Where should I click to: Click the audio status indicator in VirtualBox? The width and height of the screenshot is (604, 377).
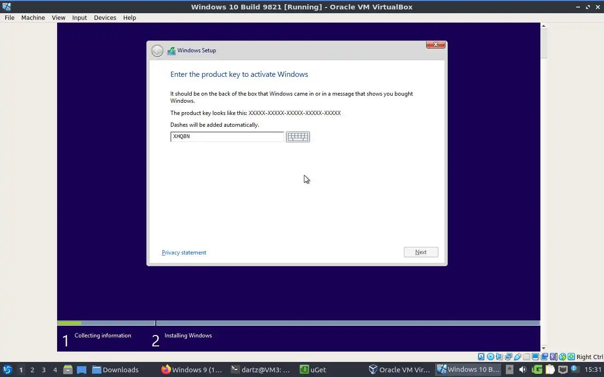pyautogui.click(x=499, y=357)
